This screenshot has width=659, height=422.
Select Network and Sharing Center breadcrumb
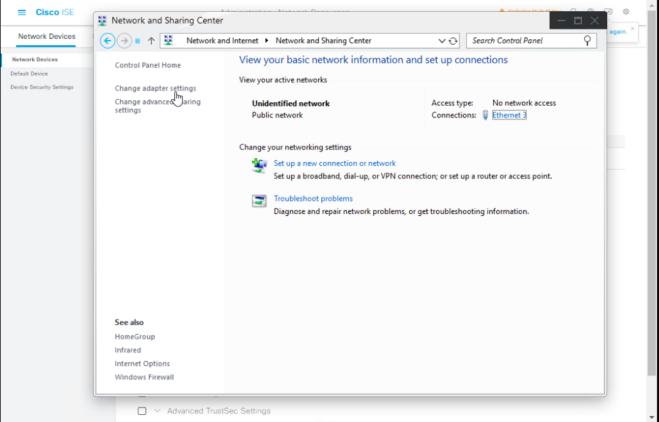pos(323,41)
